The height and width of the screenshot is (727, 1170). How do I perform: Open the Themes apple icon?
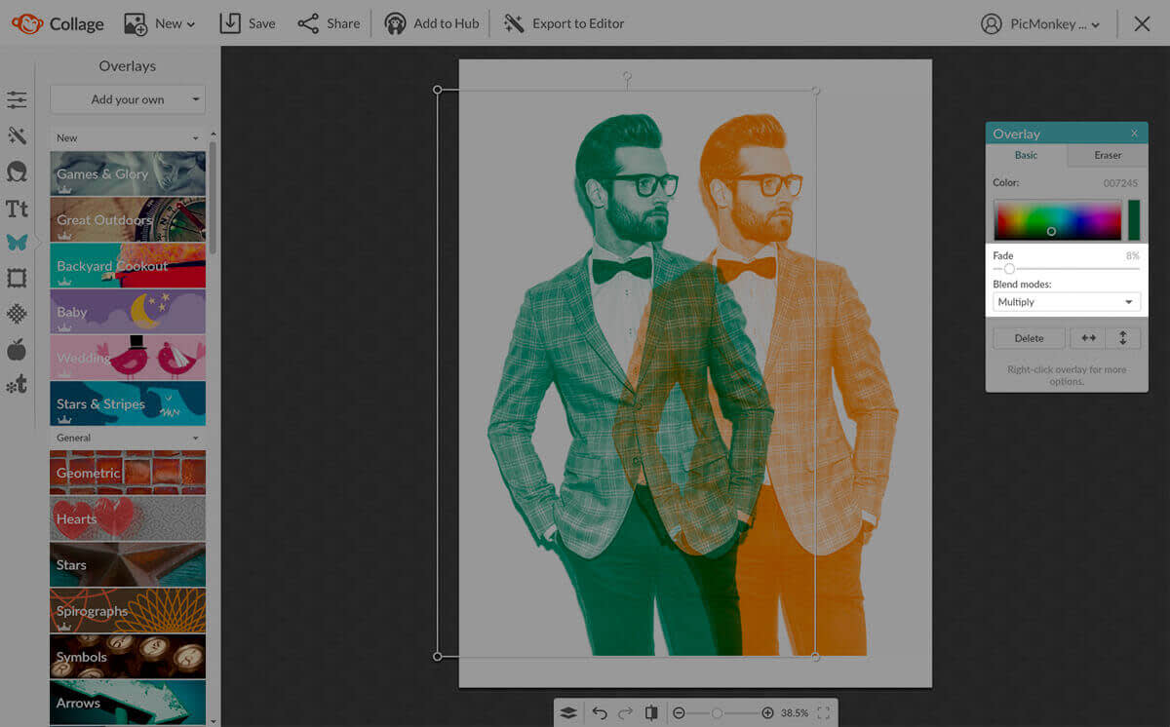tap(17, 349)
